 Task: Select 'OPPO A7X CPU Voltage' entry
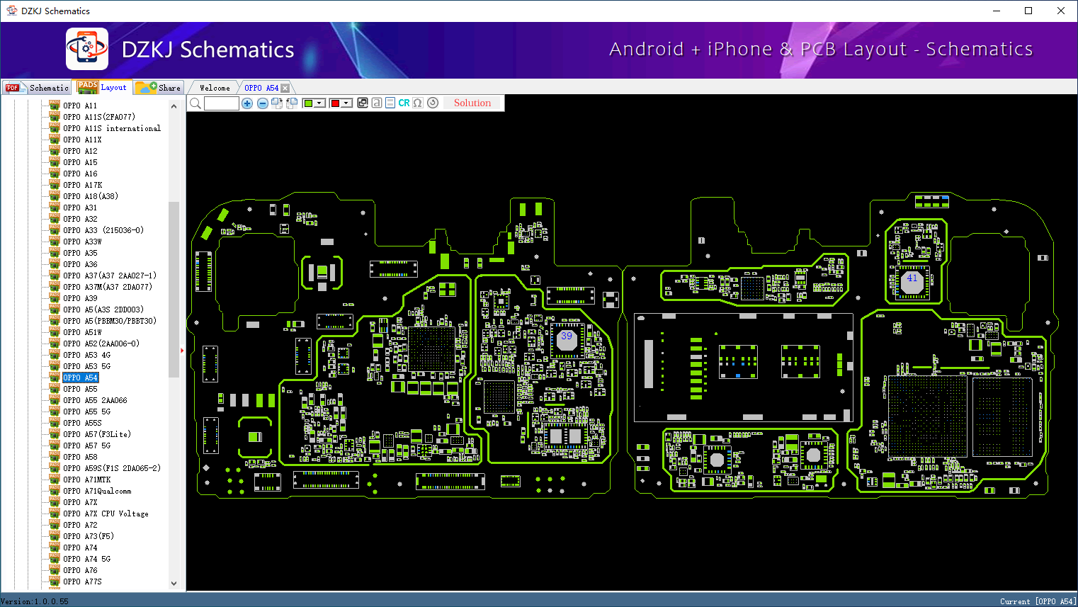point(106,514)
